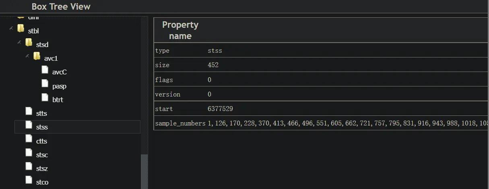Screen dimensions: 489x189
Task: Click the btrt file icon
Action: [x=45, y=98]
